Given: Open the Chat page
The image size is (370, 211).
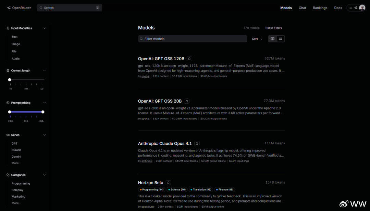Looking at the screenshot, I should 302,8.
